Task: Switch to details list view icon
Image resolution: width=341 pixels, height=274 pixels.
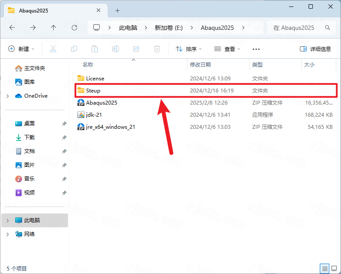Action: 325,269
